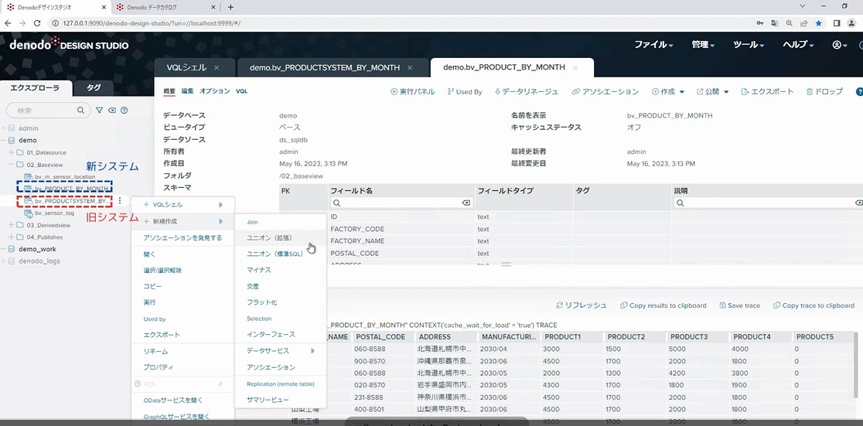Select bv_sensor_log view in tree
This screenshot has height=426, width=863.
[x=54, y=213]
